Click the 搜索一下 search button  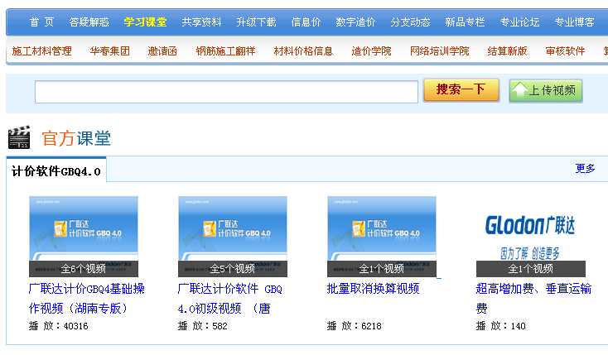point(461,90)
